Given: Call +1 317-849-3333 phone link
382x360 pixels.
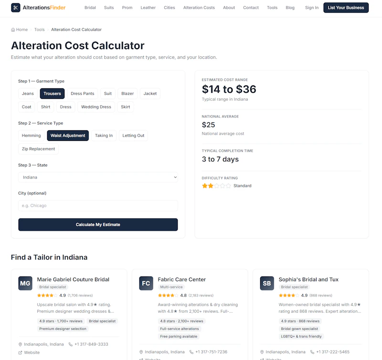Looking at the screenshot, I should pos(91,344).
